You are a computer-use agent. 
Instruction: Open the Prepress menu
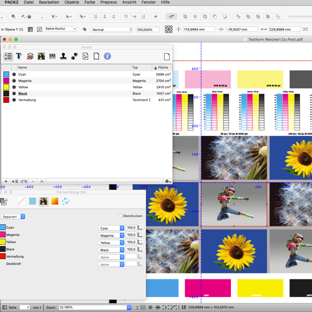tap(109, 2)
